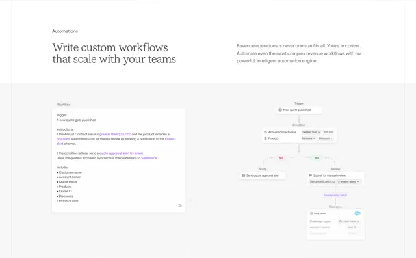The image size is (416, 258).
Task: Click the New quote published trigger node
Action: click(x=299, y=110)
